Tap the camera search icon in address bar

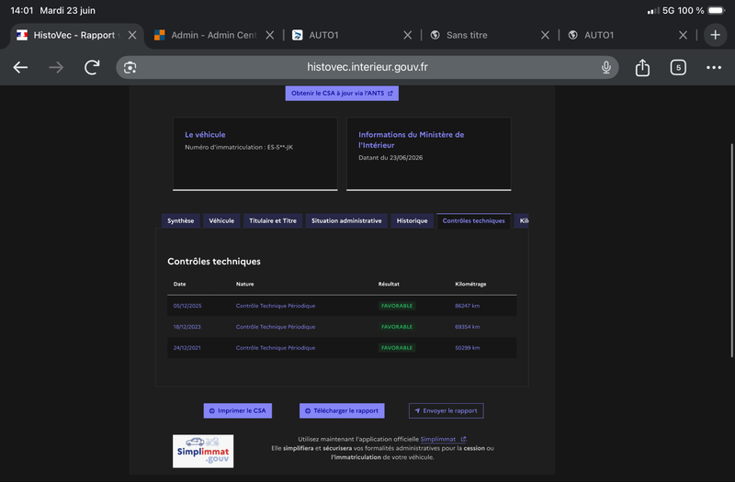(x=130, y=67)
